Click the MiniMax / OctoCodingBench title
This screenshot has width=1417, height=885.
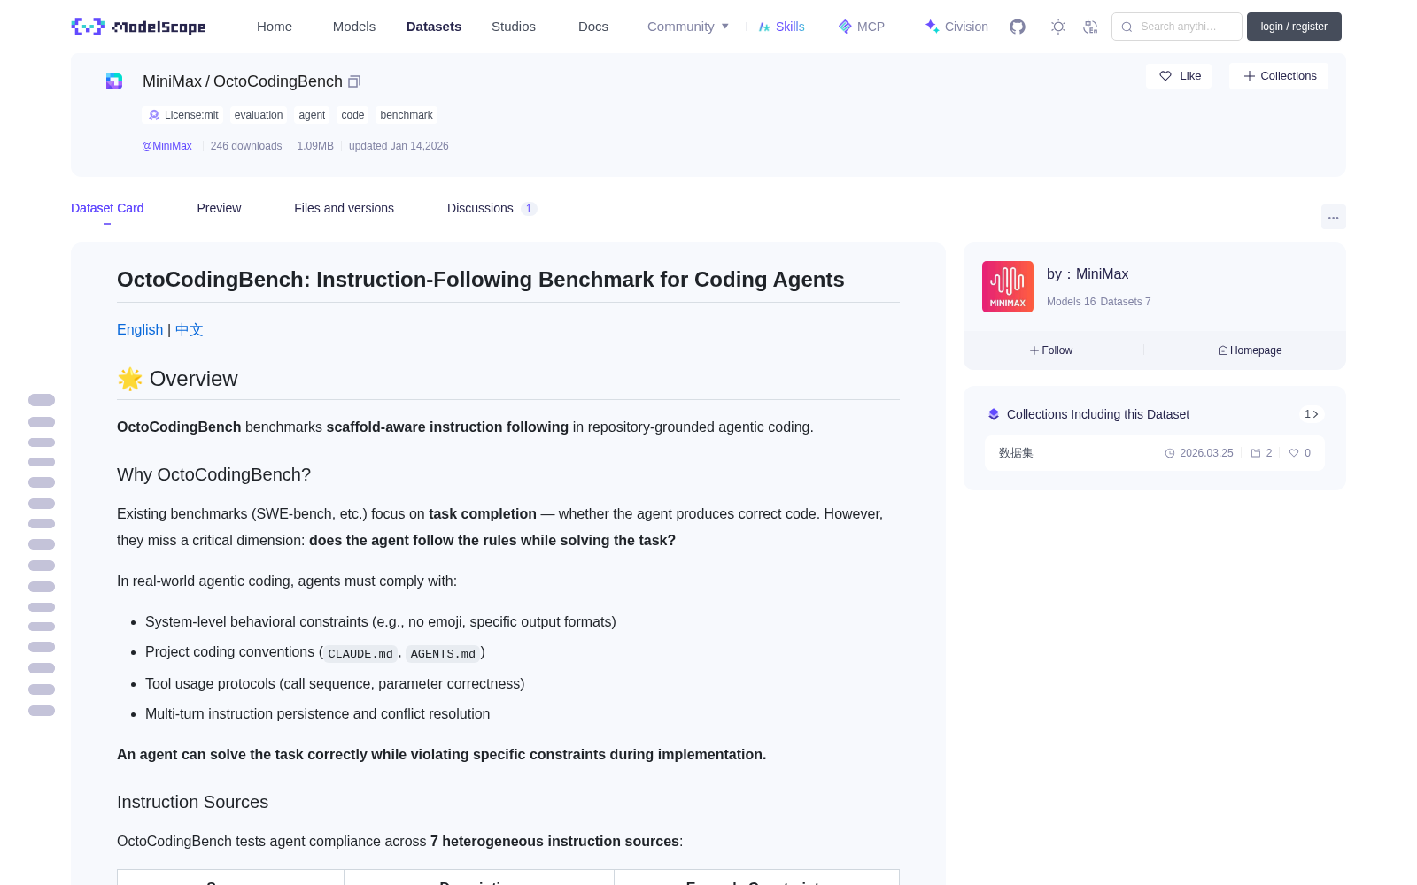(243, 81)
